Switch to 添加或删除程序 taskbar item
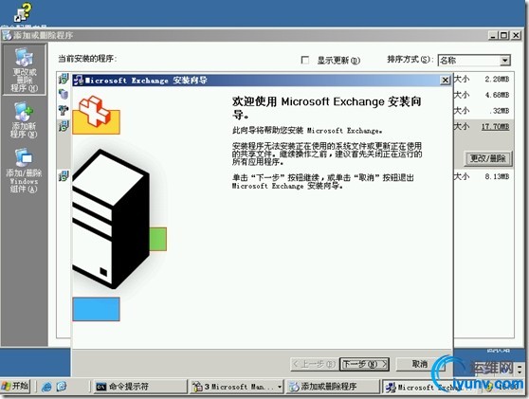Image resolution: width=529 pixels, height=399 pixels. [x=334, y=387]
